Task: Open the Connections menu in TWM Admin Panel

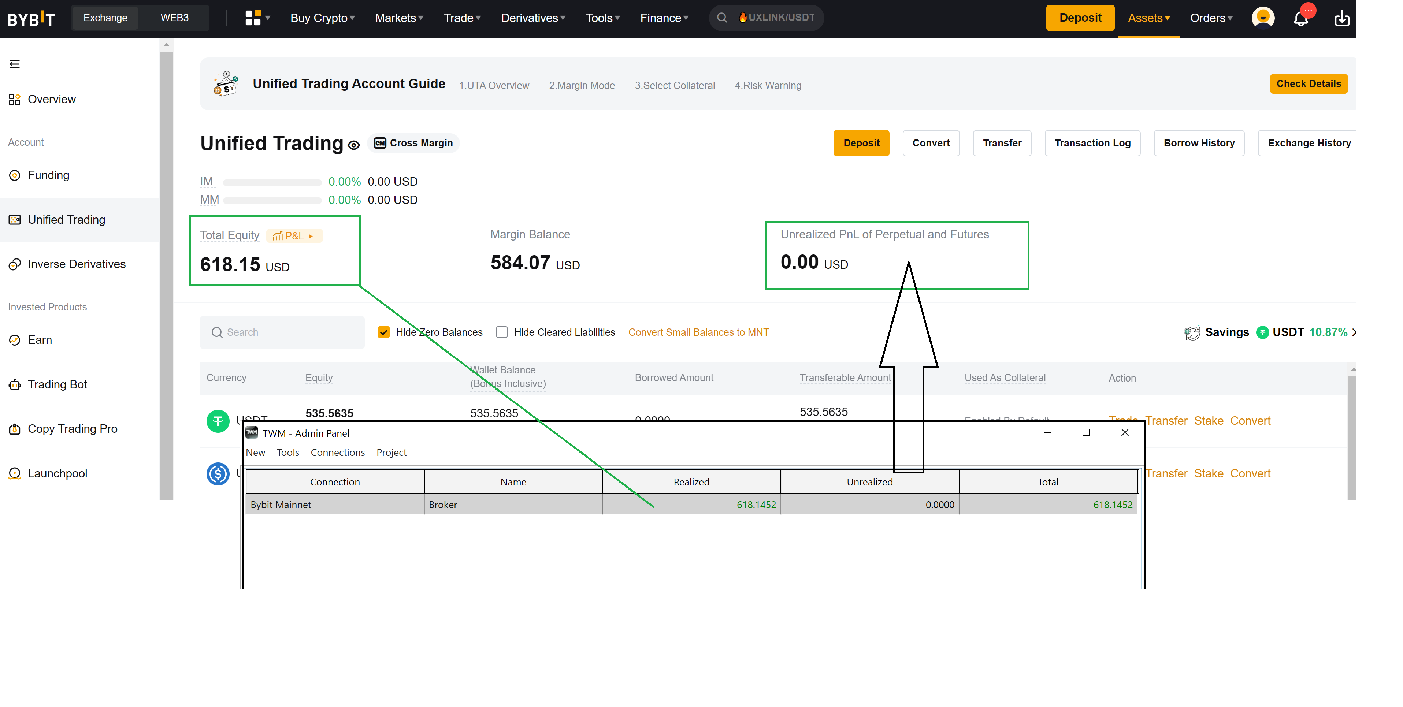Action: tap(338, 453)
